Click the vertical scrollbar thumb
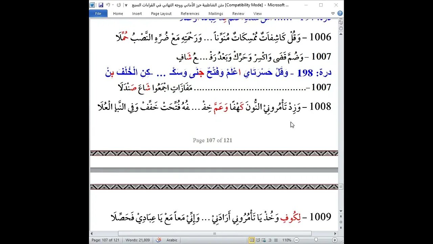 tap(341, 187)
